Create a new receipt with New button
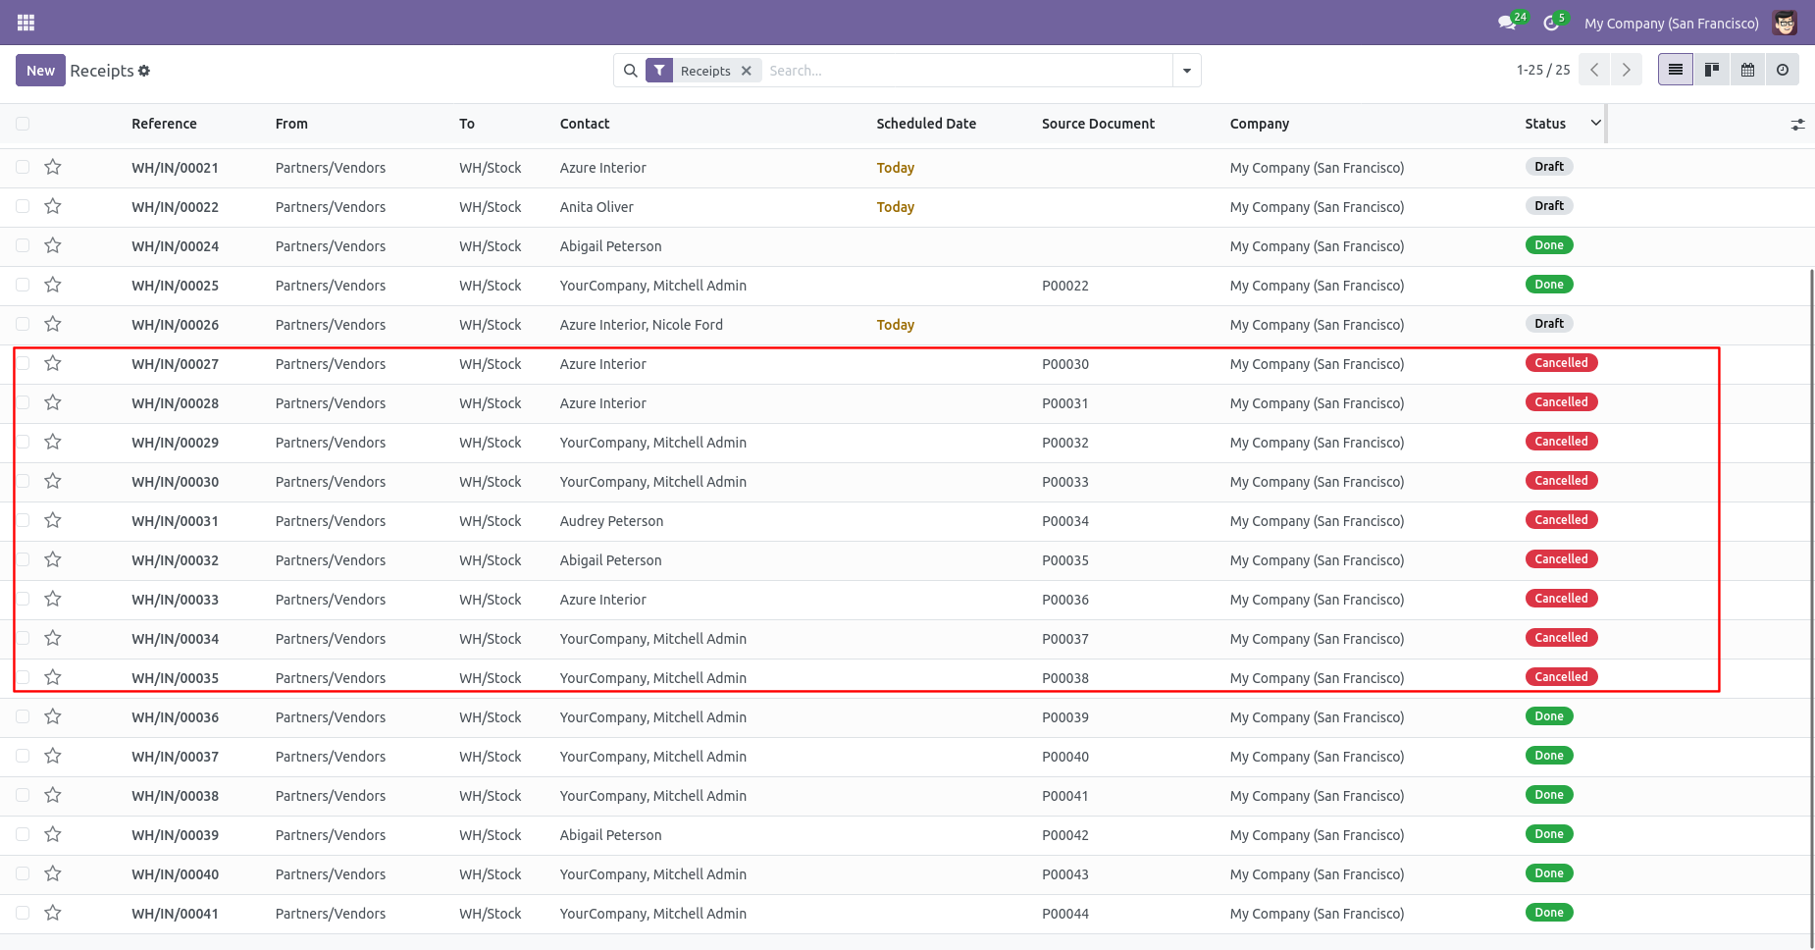1815x950 pixels. point(41,71)
